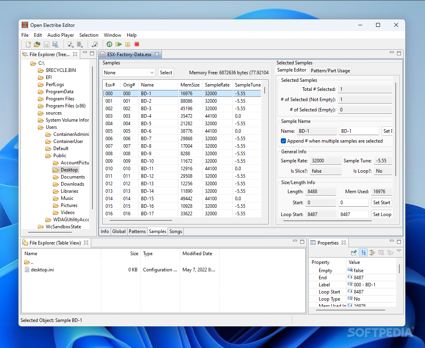This screenshot has width=425, height=348.
Task: Select the WcSandboxState folder in tree
Action: coord(63,227)
